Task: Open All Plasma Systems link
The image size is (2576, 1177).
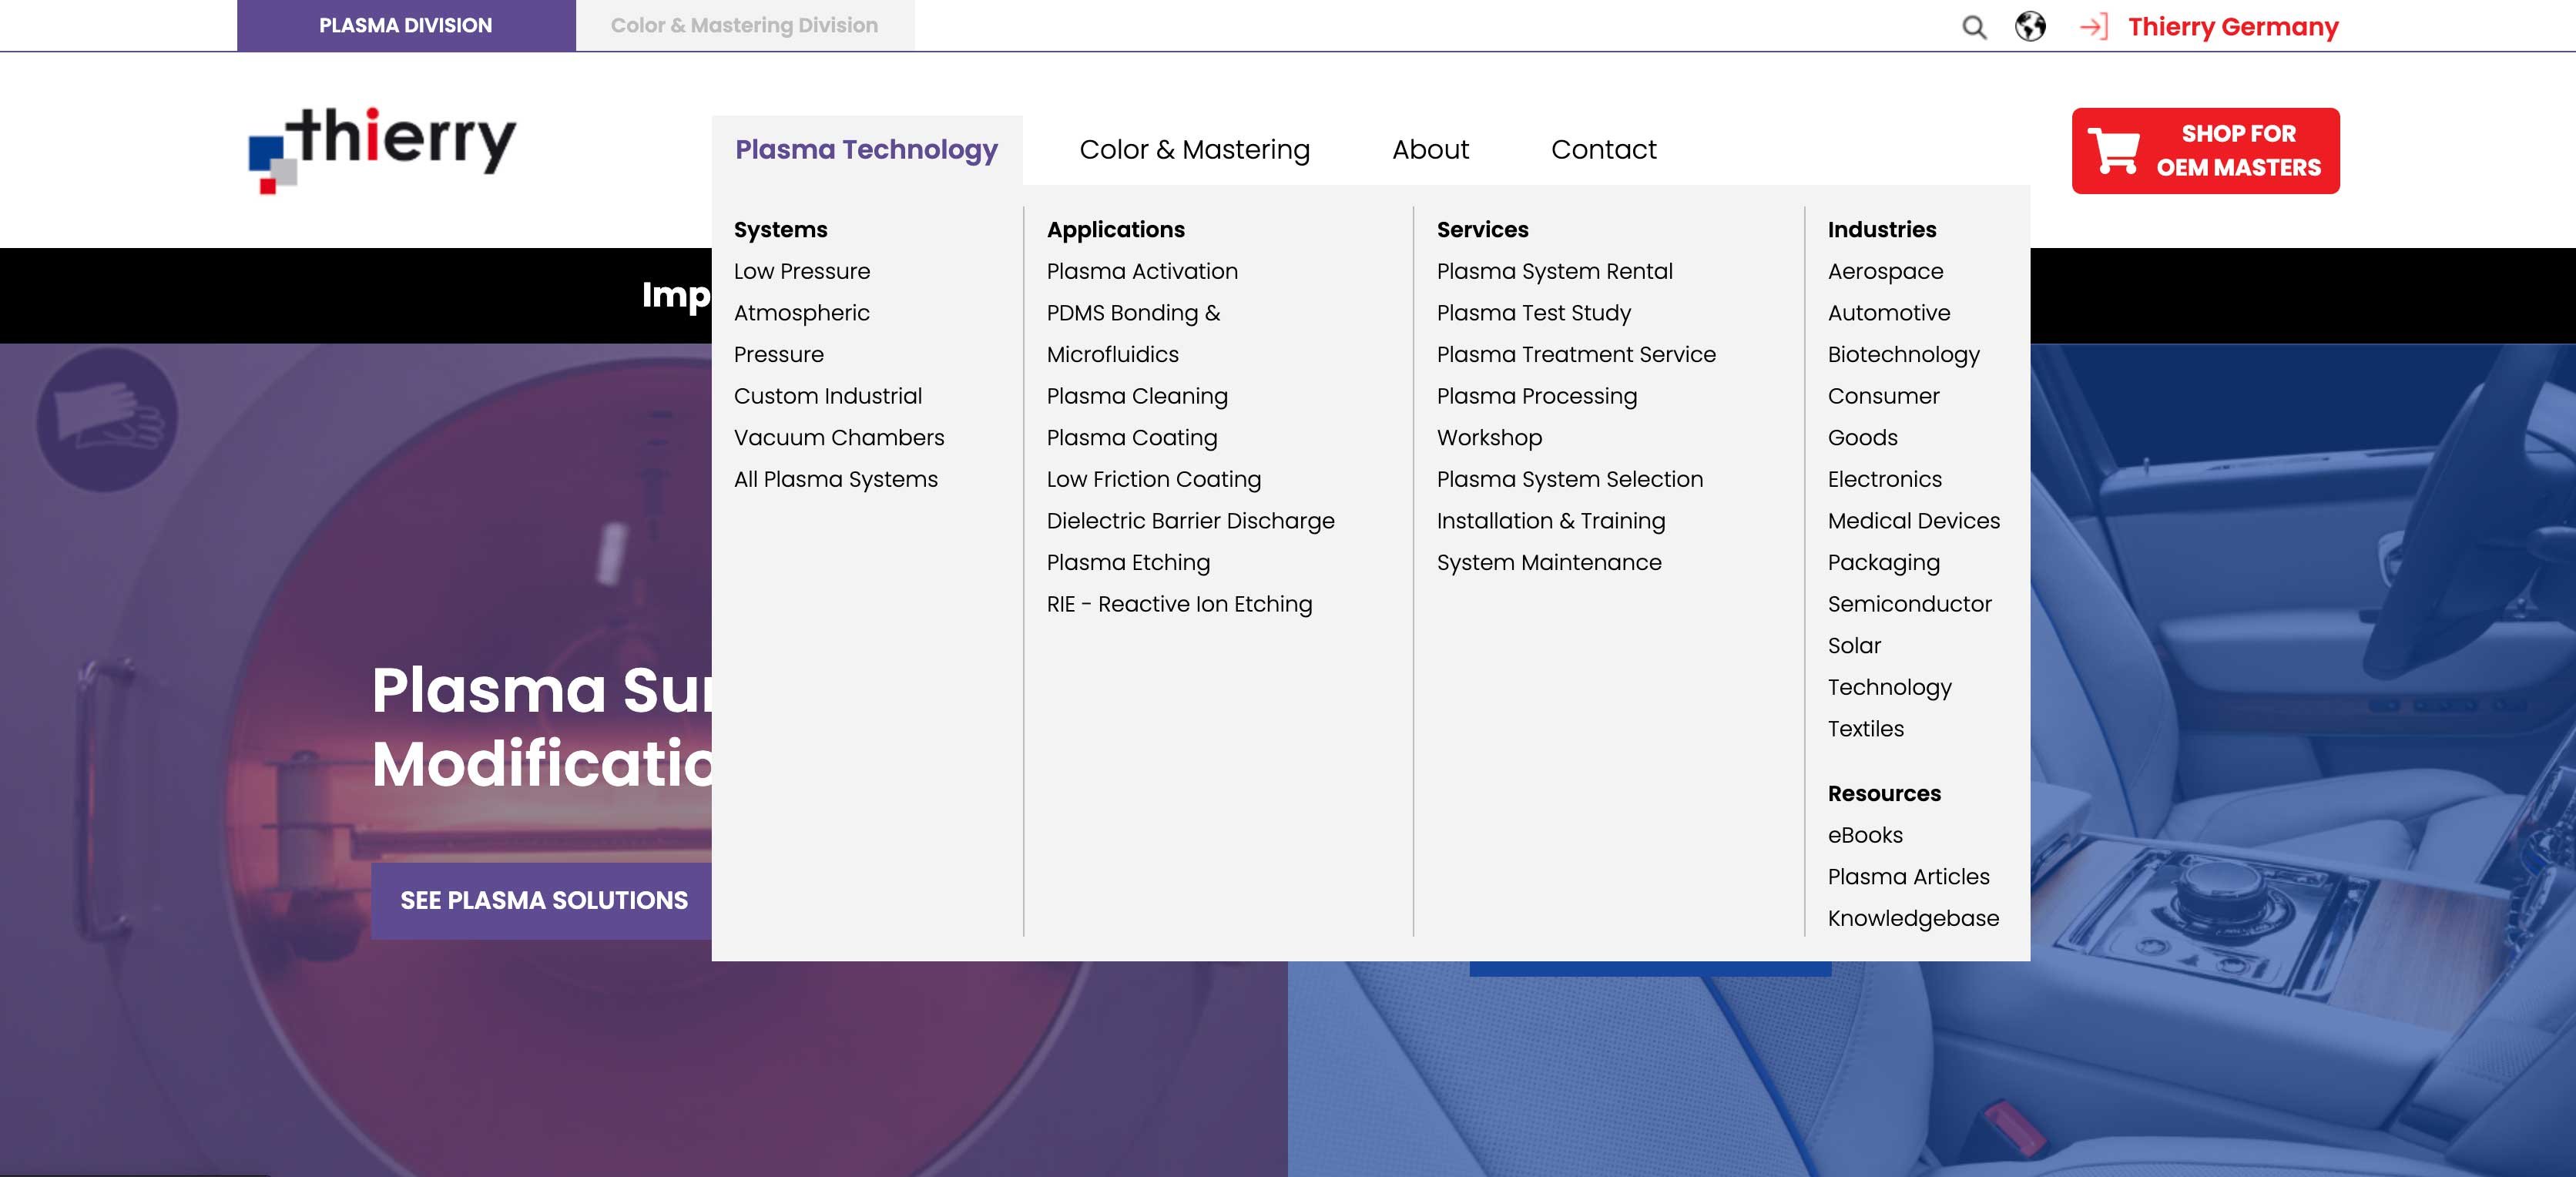Action: coord(836,479)
